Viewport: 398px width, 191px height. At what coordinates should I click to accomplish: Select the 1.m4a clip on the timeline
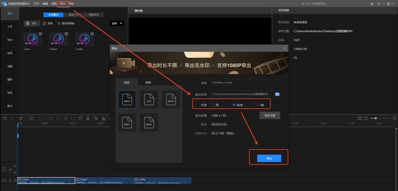coord(163,180)
